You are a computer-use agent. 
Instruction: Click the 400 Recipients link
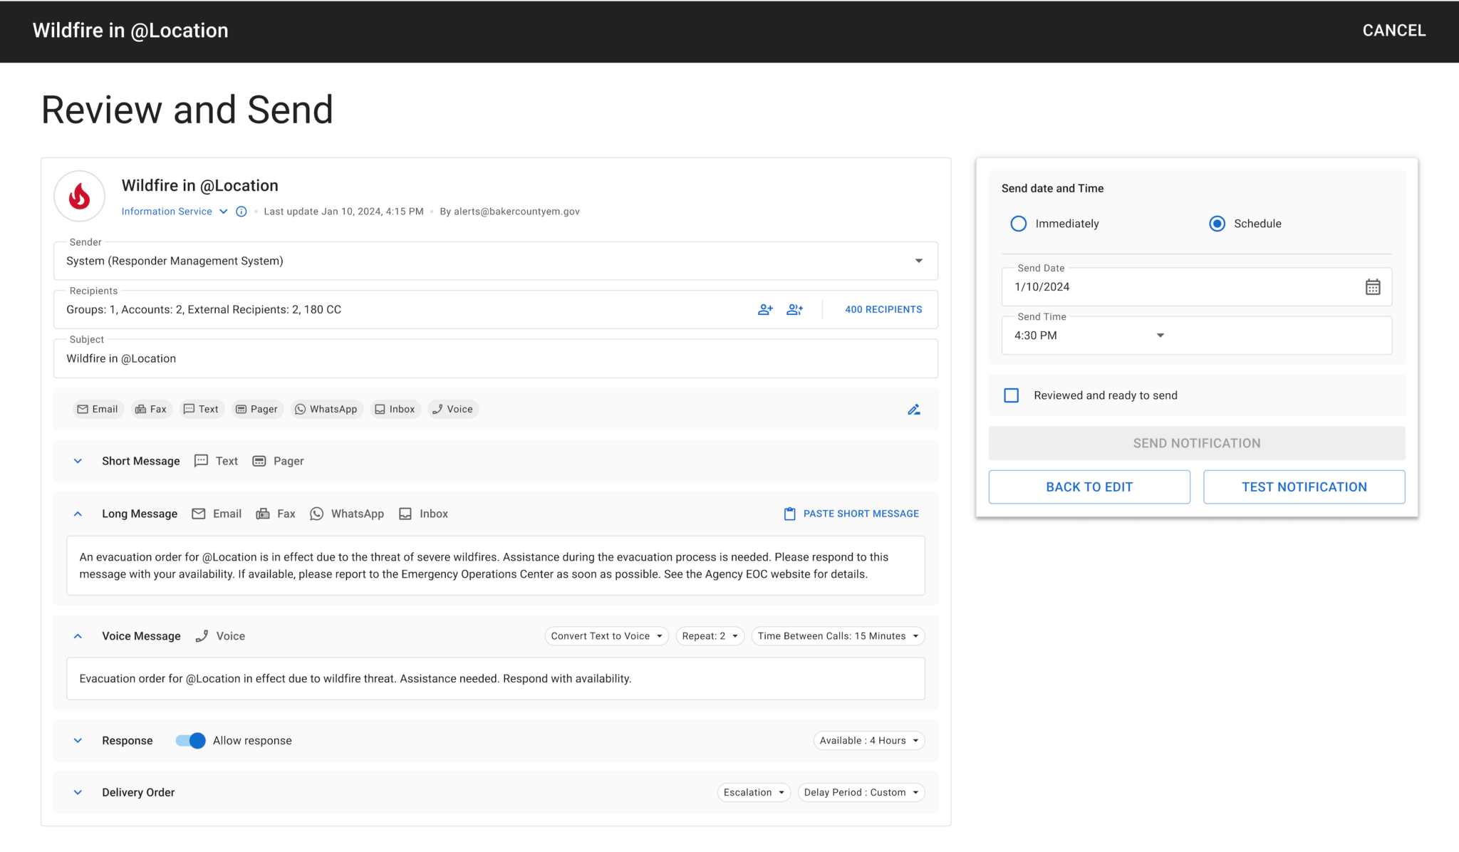click(883, 310)
